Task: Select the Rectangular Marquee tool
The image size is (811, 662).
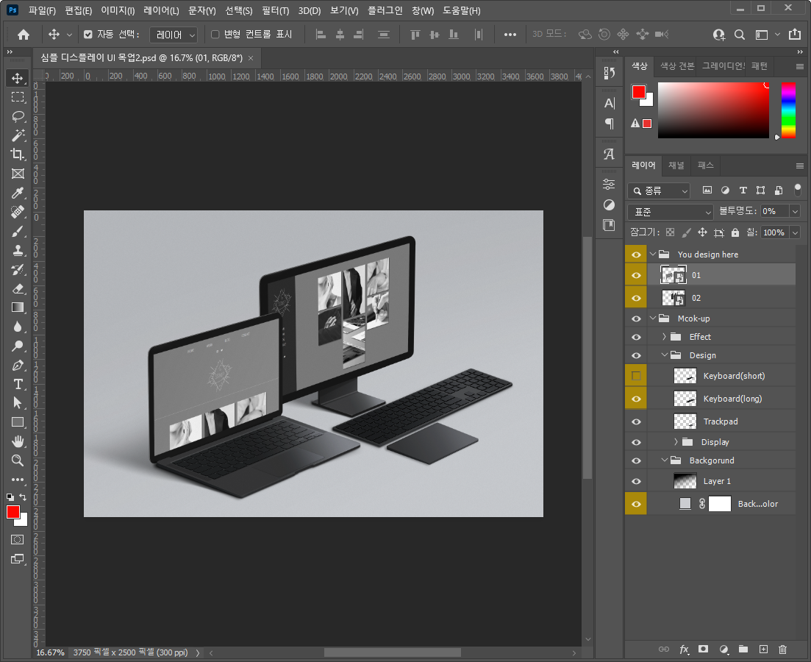Action: pyautogui.click(x=18, y=97)
